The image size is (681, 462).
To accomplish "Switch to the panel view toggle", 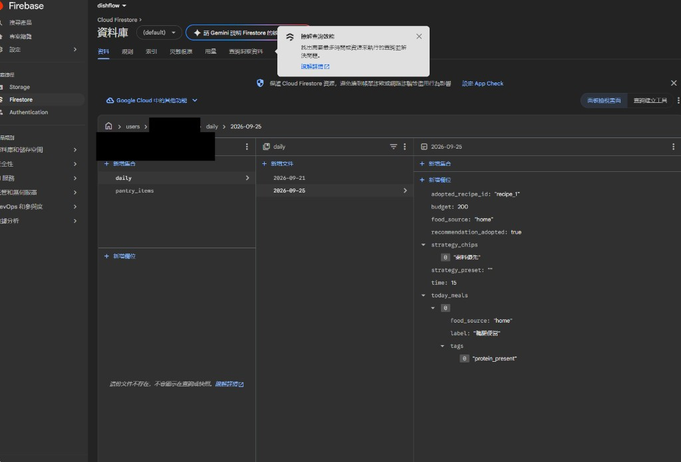I will coord(604,100).
